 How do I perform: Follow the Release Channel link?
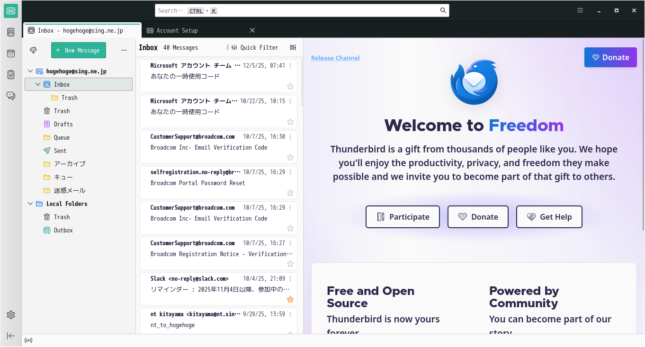coord(335,58)
